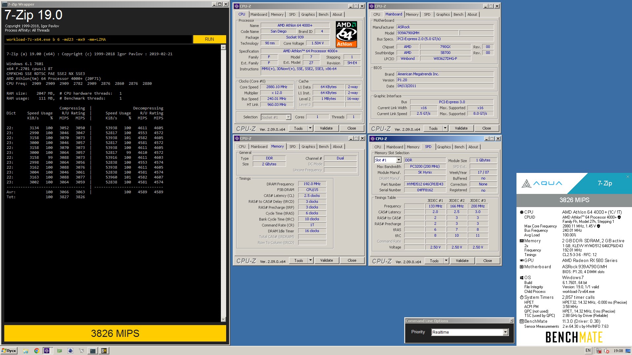Screen dimensions: 632x355
Task: Expand Tools arrow in CPU-Z SPD-tab window
Action: pyautogui.click(x=446, y=261)
